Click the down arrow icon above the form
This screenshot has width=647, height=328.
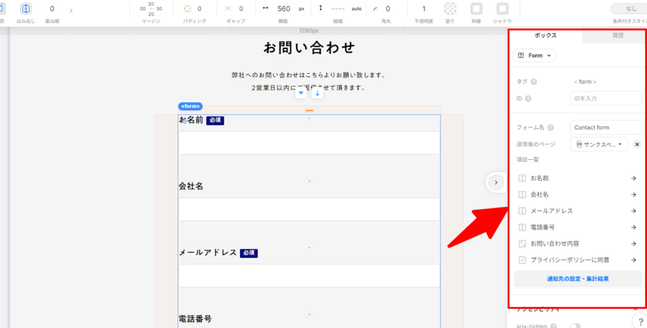tap(317, 93)
